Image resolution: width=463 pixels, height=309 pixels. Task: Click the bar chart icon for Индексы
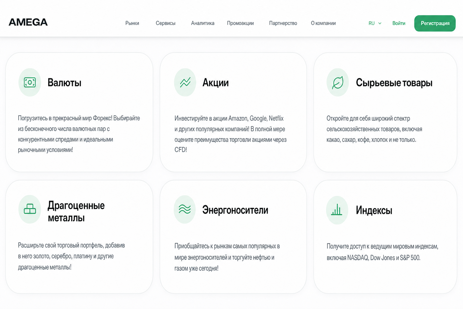point(337,210)
